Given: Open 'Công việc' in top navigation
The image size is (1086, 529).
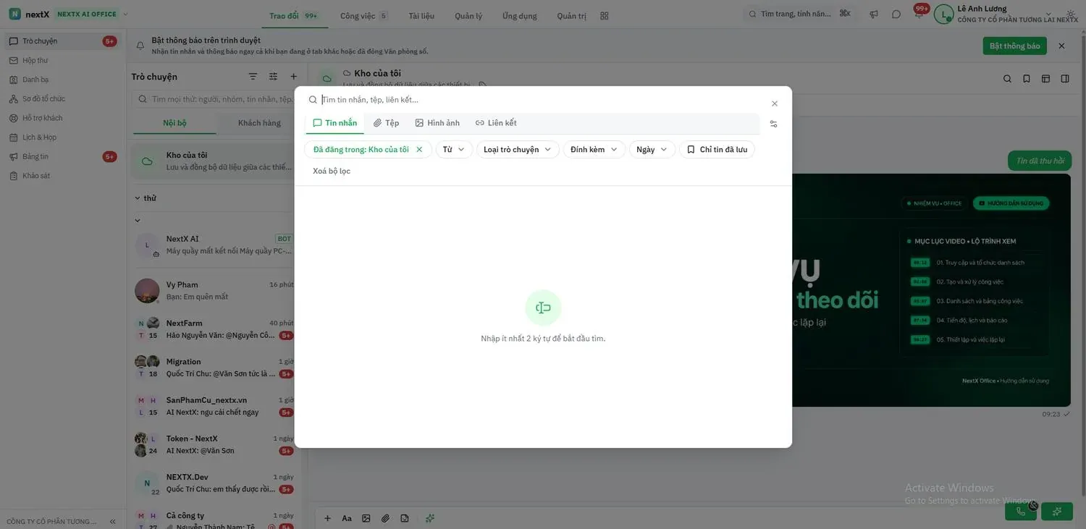Looking at the screenshot, I should (364, 16).
